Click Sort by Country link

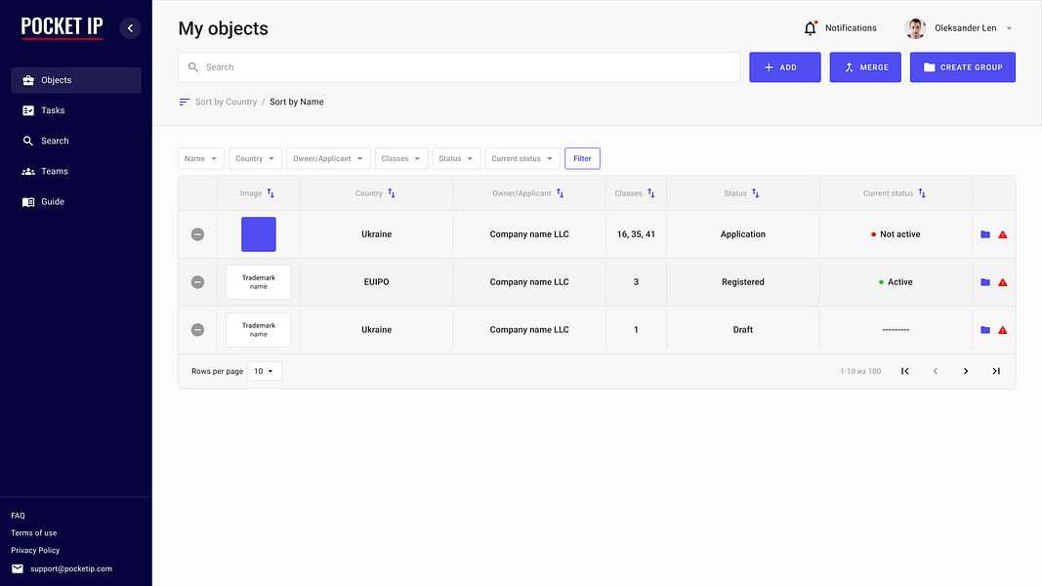tap(226, 102)
